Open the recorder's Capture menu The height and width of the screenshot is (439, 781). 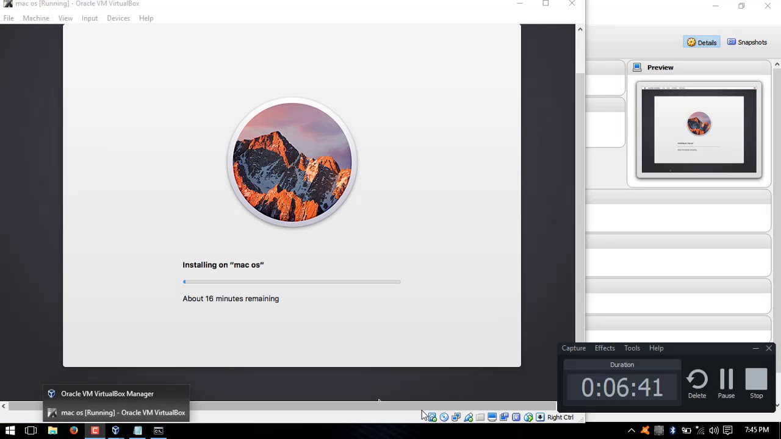click(x=574, y=348)
